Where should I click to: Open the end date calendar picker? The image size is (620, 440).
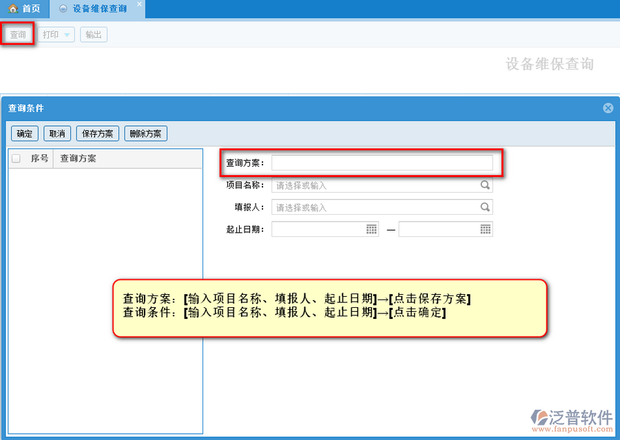click(485, 229)
